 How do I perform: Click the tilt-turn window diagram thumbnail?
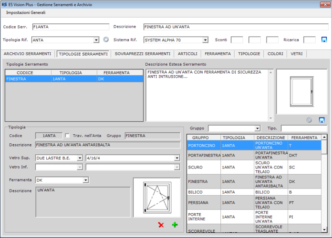[x=156, y=198]
